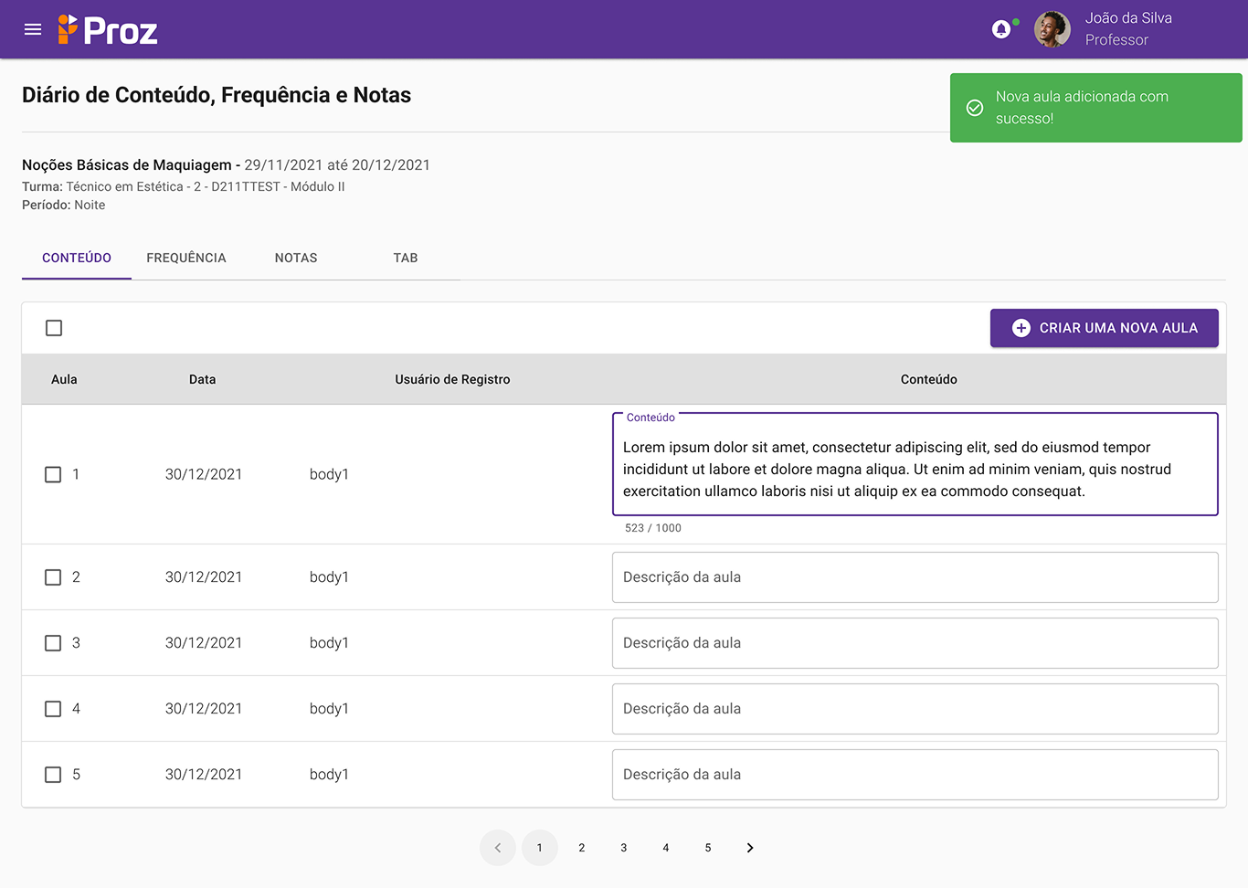This screenshot has height=888, width=1248.
Task: Select the TAB tab
Action: coord(406,258)
